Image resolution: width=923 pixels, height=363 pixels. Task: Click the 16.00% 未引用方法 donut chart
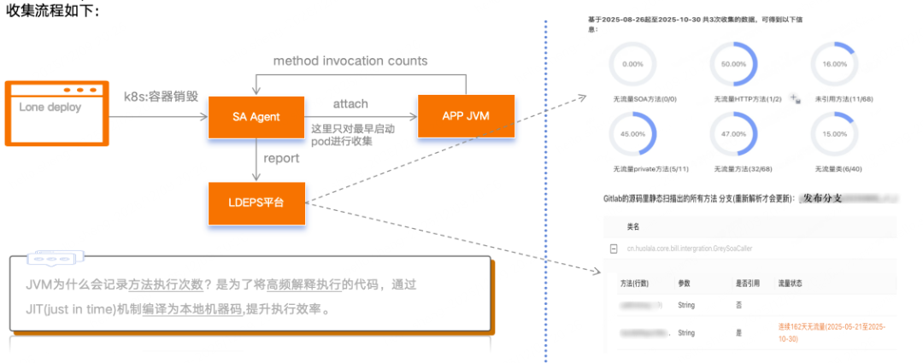point(834,64)
